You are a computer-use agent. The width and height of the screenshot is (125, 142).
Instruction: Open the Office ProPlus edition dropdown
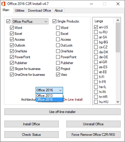(x=30, y=21)
